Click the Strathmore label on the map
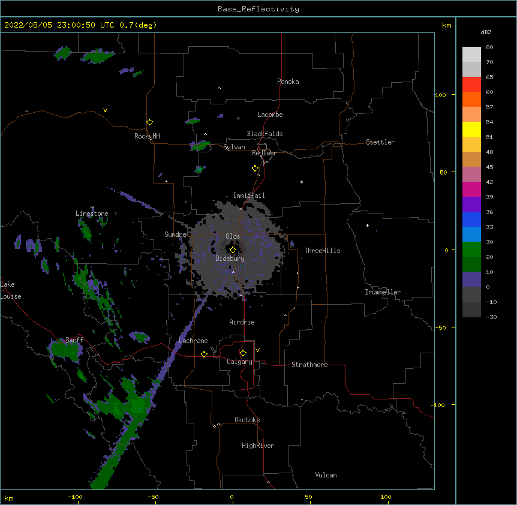Screen dimensions: 517x505 click(x=309, y=365)
